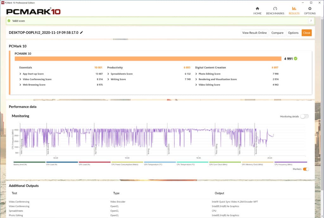Click the Test column header
324x218 pixels.
14,193
